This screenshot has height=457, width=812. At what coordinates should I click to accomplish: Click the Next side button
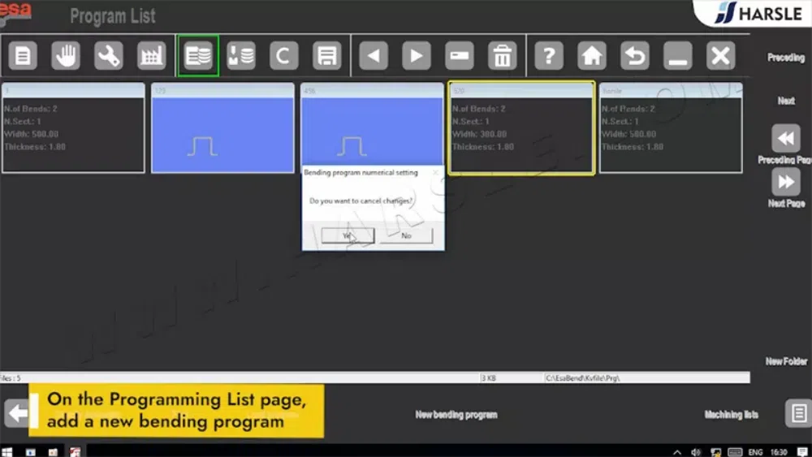pos(785,101)
